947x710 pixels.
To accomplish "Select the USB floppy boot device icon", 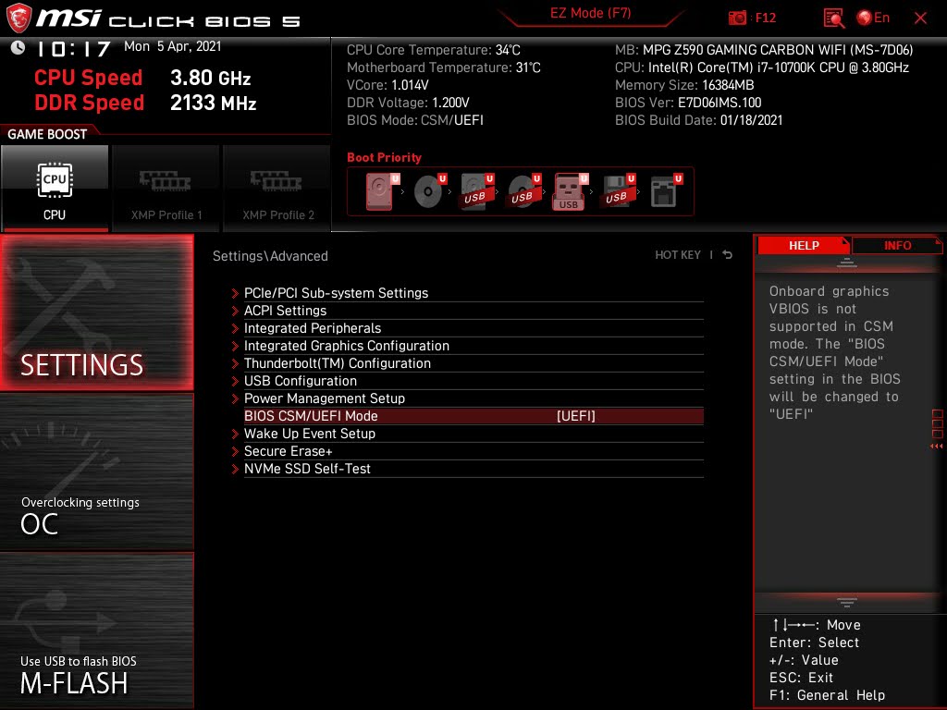I will click(x=618, y=190).
